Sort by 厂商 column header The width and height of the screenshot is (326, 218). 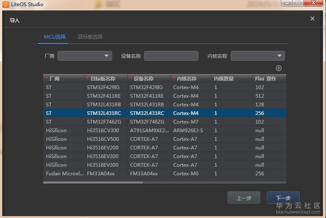tap(64, 78)
